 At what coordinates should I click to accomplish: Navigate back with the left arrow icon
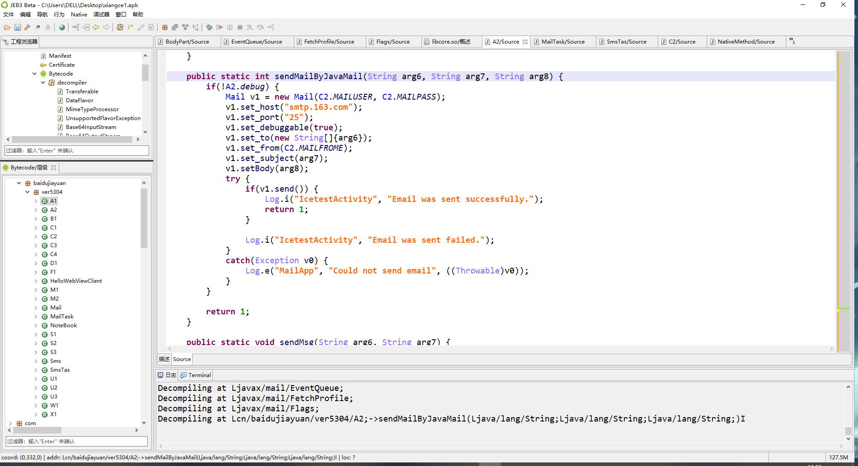pos(96,27)
